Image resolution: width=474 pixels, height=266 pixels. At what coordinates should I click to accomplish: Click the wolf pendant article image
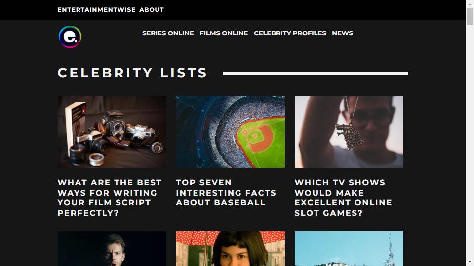pos(349,132)
